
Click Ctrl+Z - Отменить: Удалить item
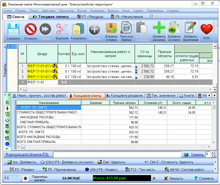click(169, 162)
